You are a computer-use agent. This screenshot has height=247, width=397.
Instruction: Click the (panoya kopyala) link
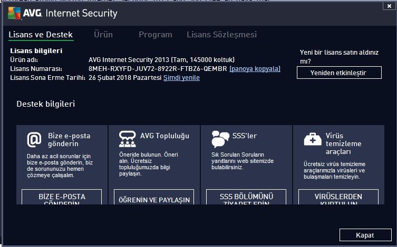click(255, 69)
